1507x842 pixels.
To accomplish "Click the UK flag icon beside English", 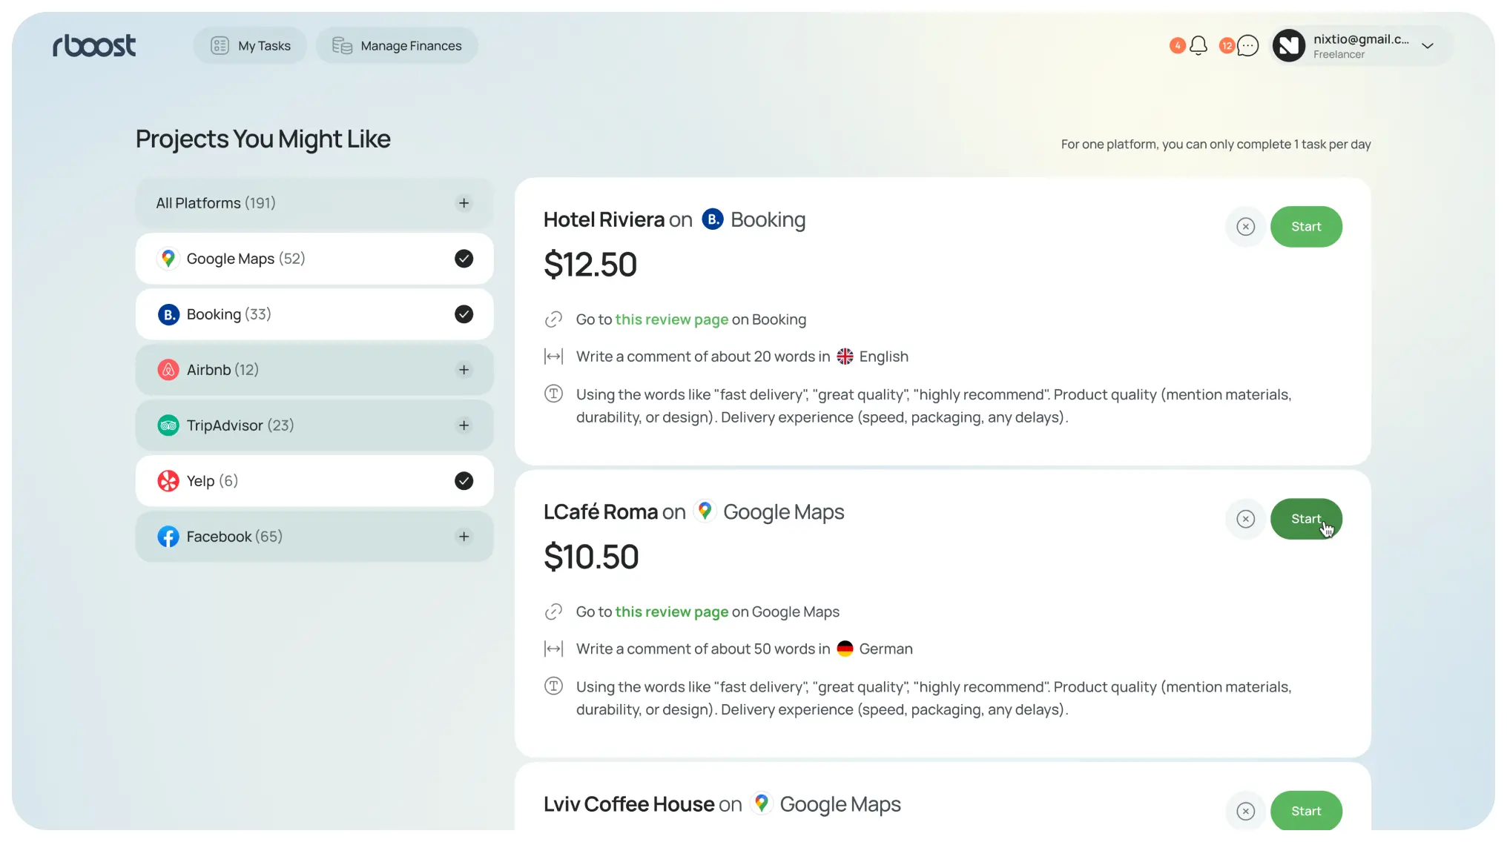I will pos(845,357).
